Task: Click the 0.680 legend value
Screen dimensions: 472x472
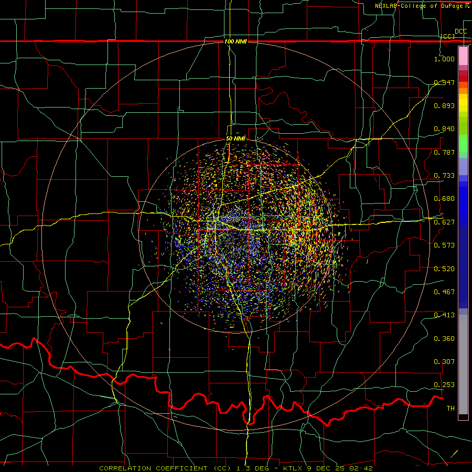Action: click(444, 199)
